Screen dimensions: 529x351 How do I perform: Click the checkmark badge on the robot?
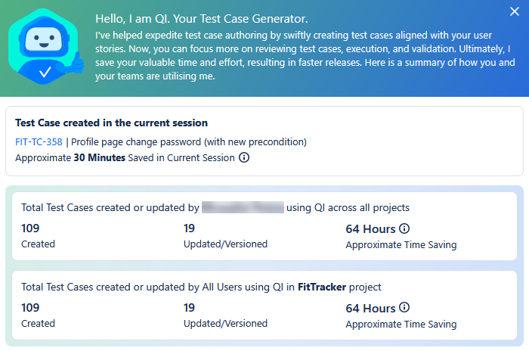point(45,73)
